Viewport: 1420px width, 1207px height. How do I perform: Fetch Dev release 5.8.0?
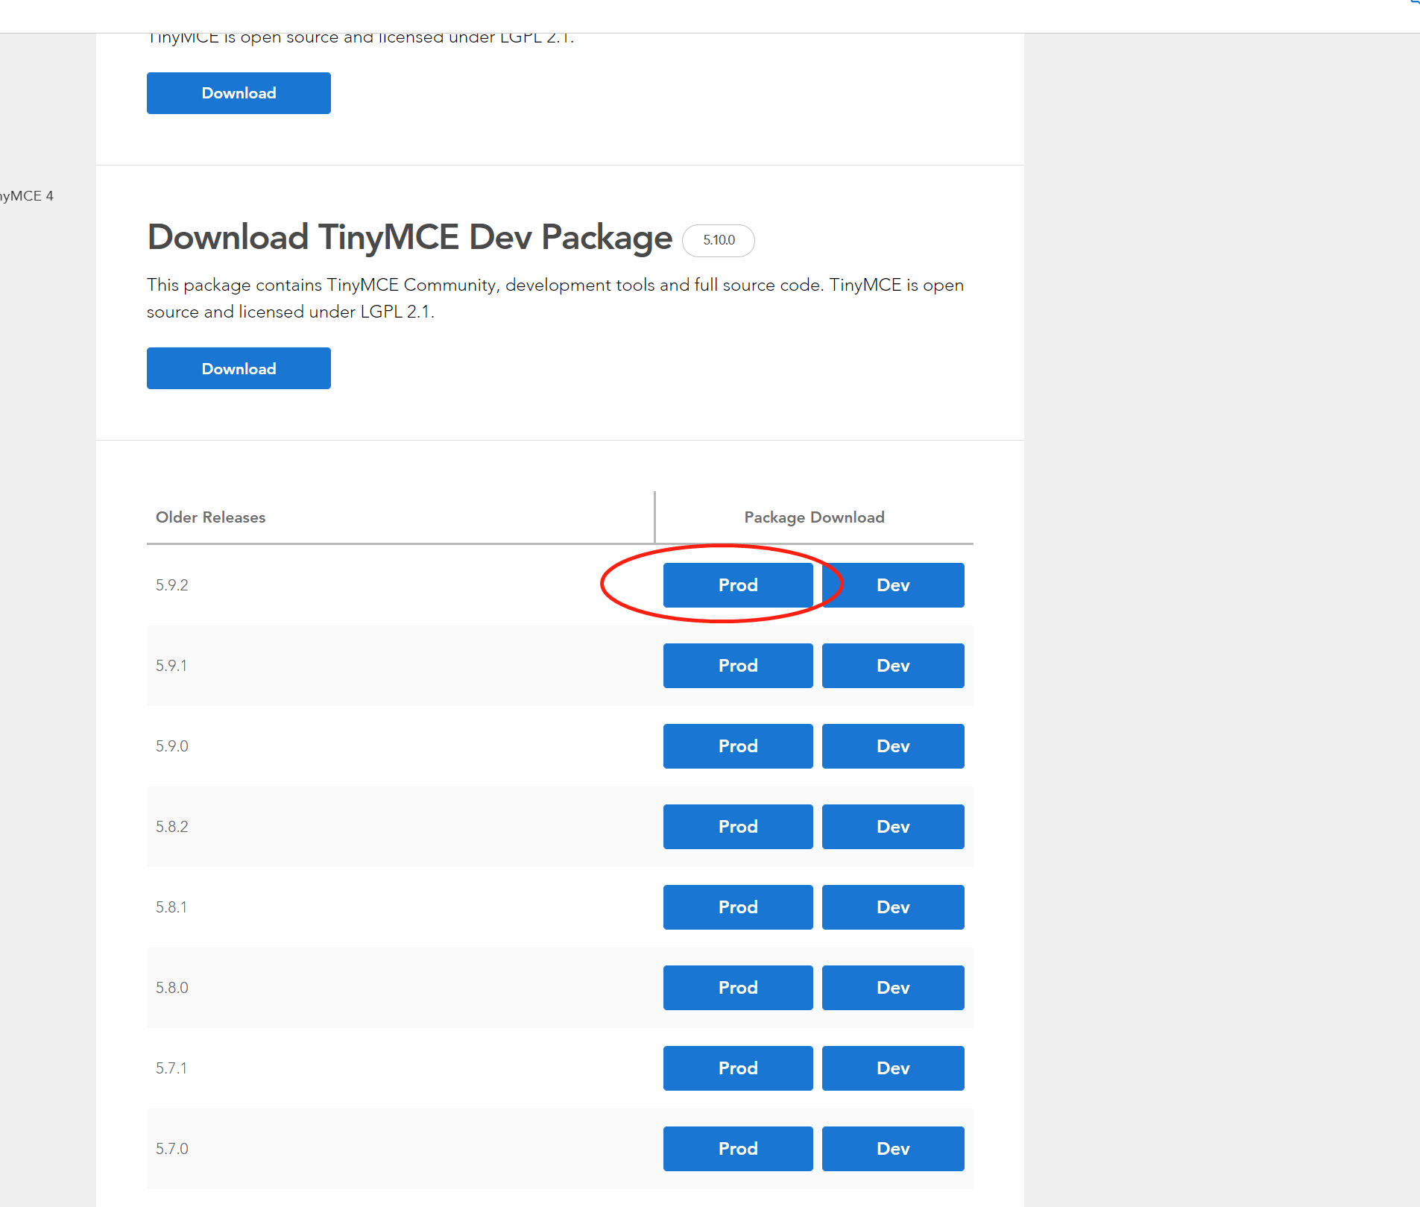[892, 987]
